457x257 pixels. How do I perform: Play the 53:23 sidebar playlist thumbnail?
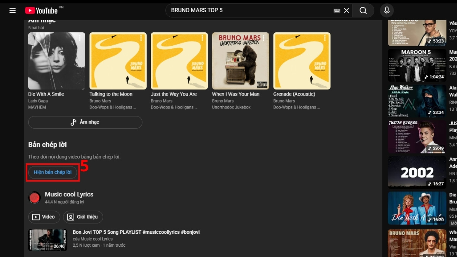417,33
